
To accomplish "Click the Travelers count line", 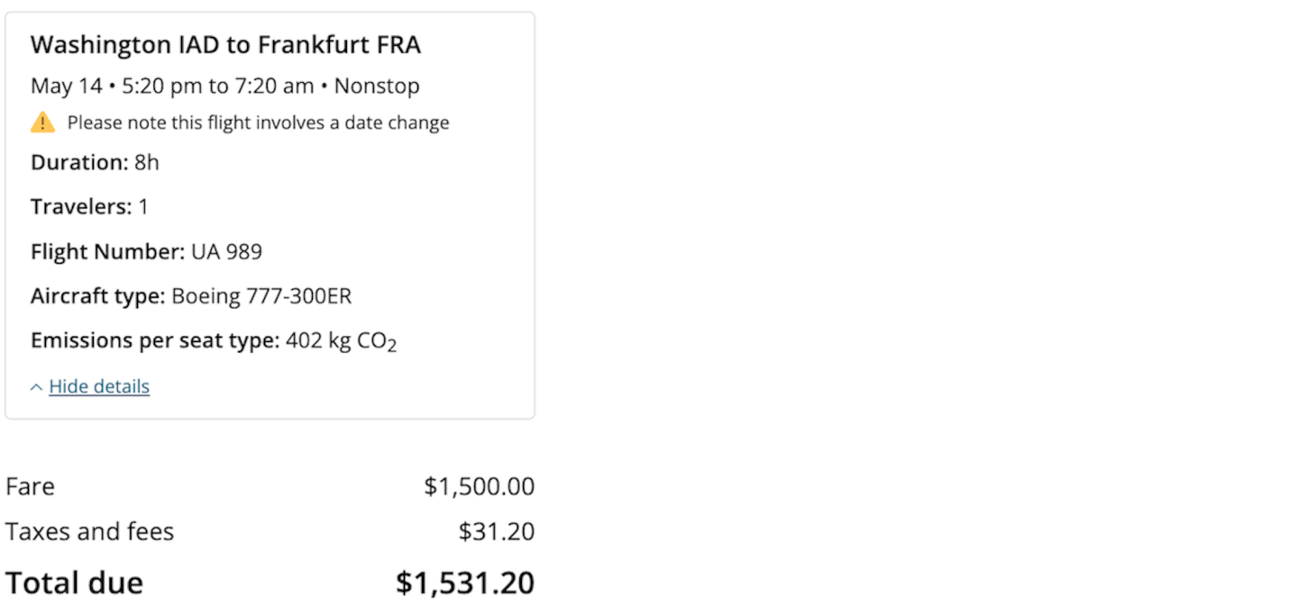I will (x=89, y=207).
